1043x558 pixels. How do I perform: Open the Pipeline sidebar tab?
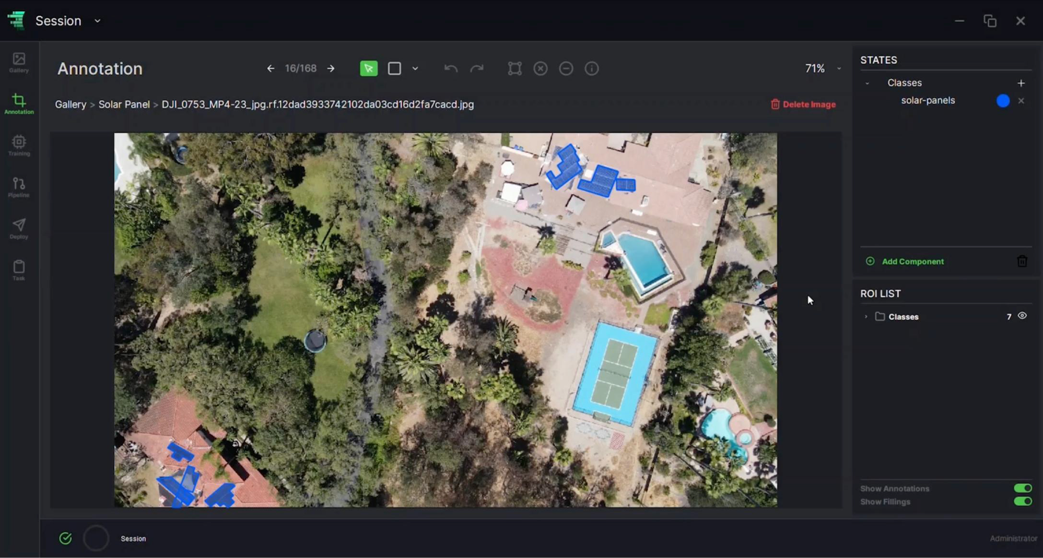coord(19,187)
